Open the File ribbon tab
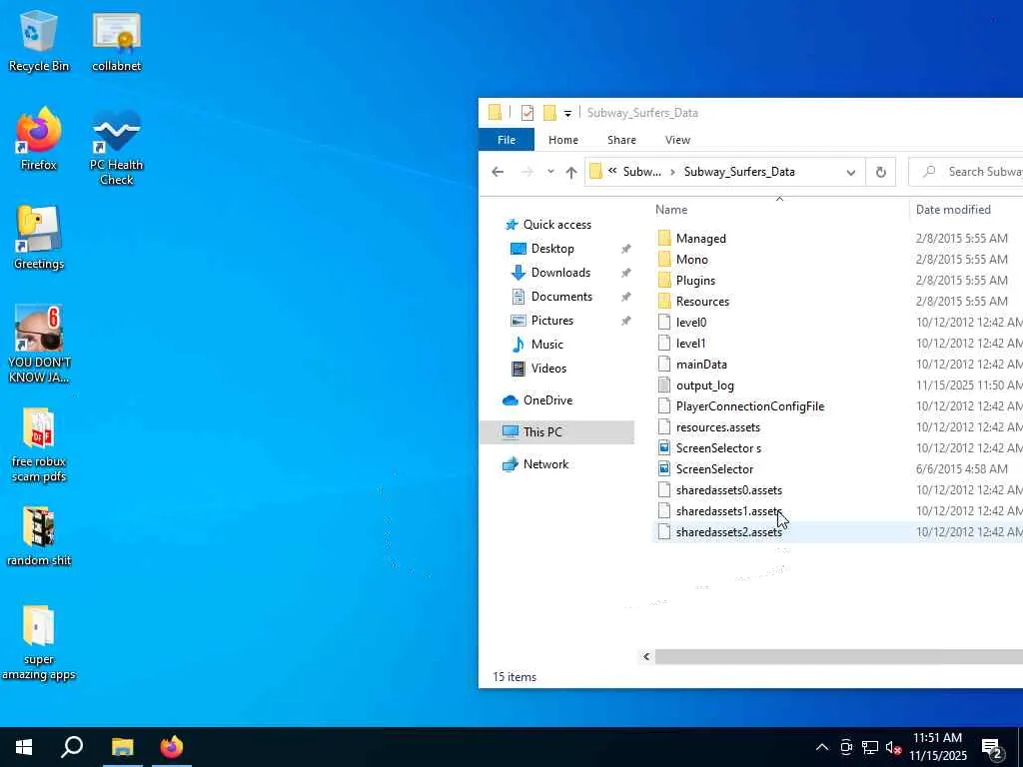The height and width of the screenshot is (767, 1023). pyautogui.click(x=507, y=140)
